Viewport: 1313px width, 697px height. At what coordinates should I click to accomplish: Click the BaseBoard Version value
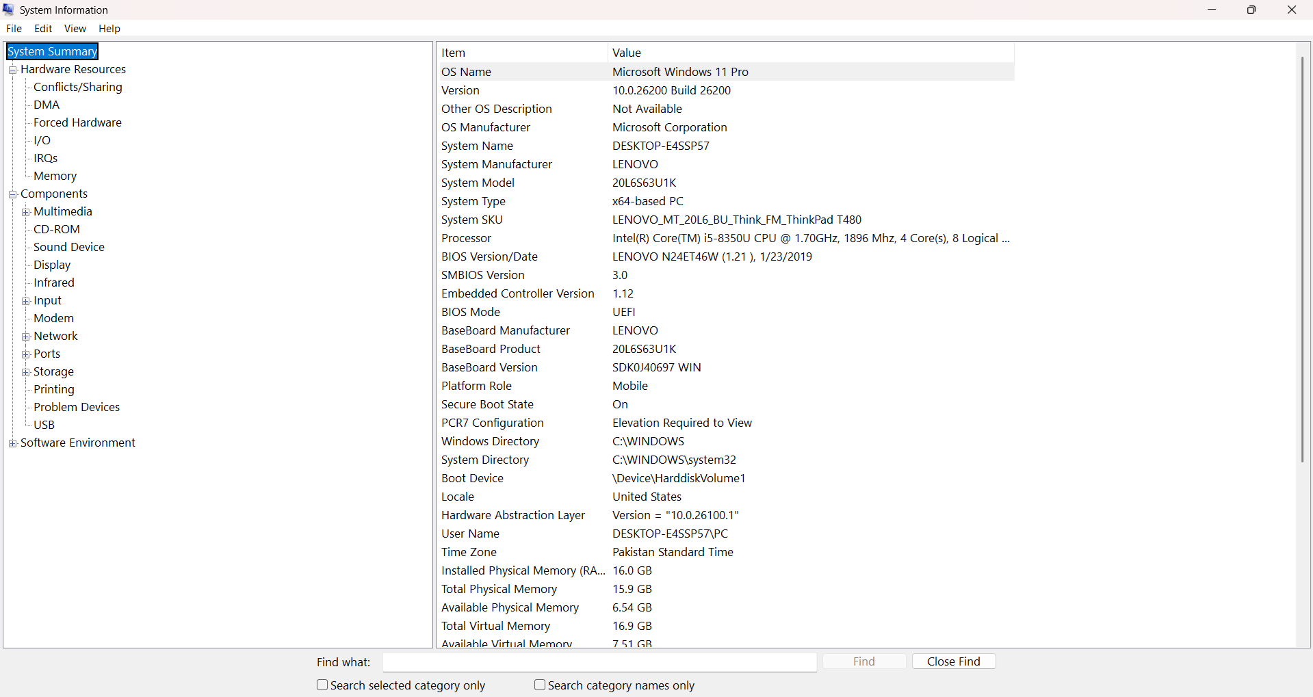pos(657,367)
